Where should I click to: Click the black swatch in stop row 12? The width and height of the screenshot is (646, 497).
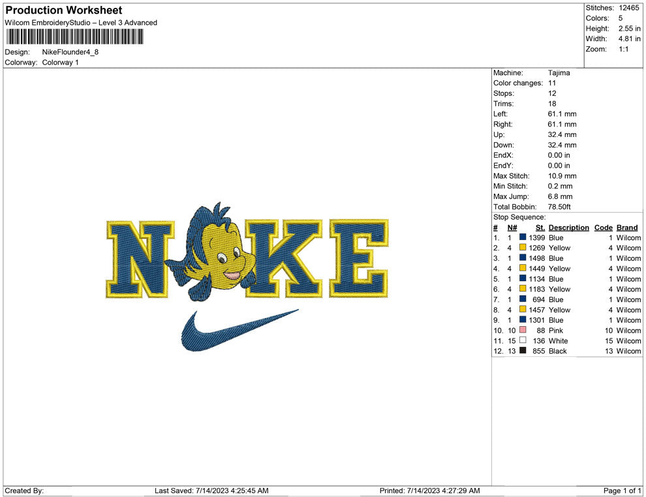point(523,350)
